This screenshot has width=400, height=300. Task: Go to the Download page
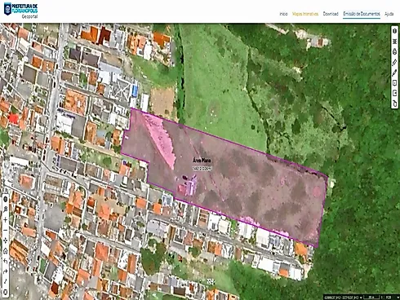pos(331,14)
